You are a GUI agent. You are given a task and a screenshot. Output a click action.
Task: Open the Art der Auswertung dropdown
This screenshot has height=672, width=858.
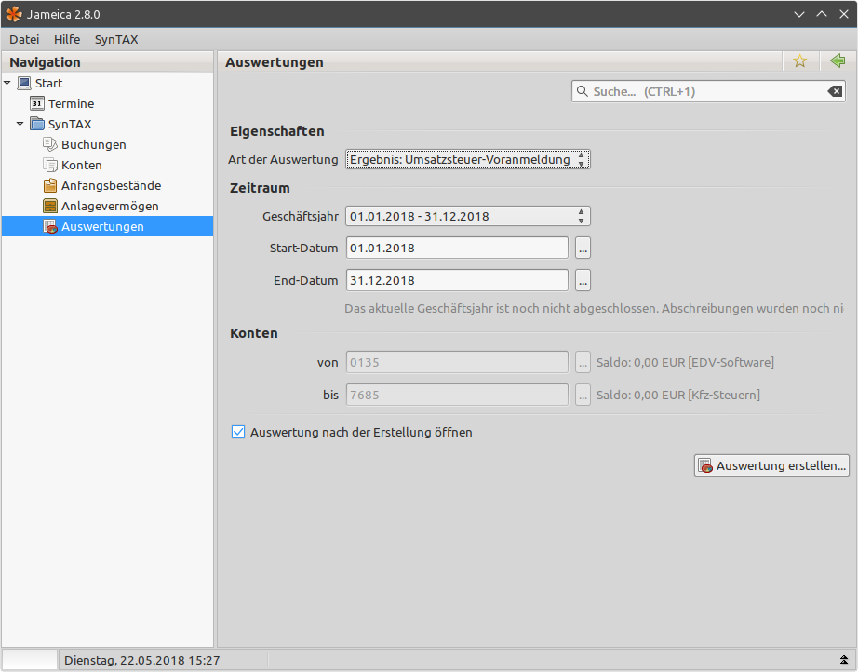(468, 159)
